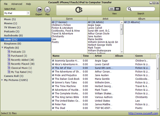
Task: Select All (0 Albums) entry
Action: point(142,22)
